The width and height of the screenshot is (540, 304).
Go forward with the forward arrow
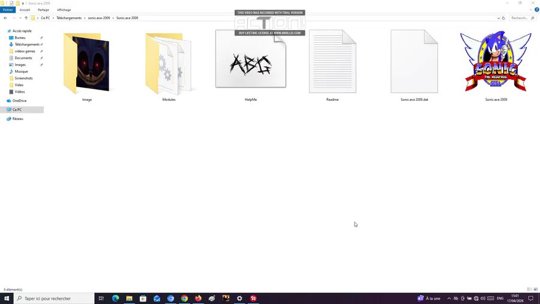point(13,18)
